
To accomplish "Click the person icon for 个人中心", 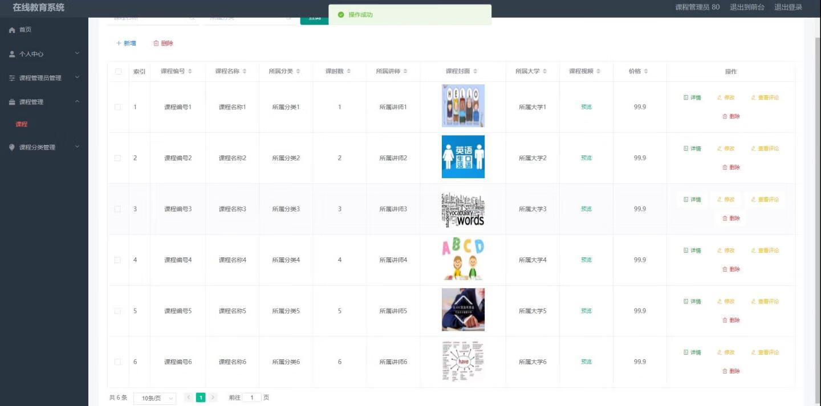I will 12,54.
